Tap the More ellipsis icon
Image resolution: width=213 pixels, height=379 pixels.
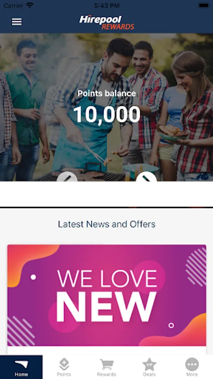pyautogui.click(x=192, y=364)
